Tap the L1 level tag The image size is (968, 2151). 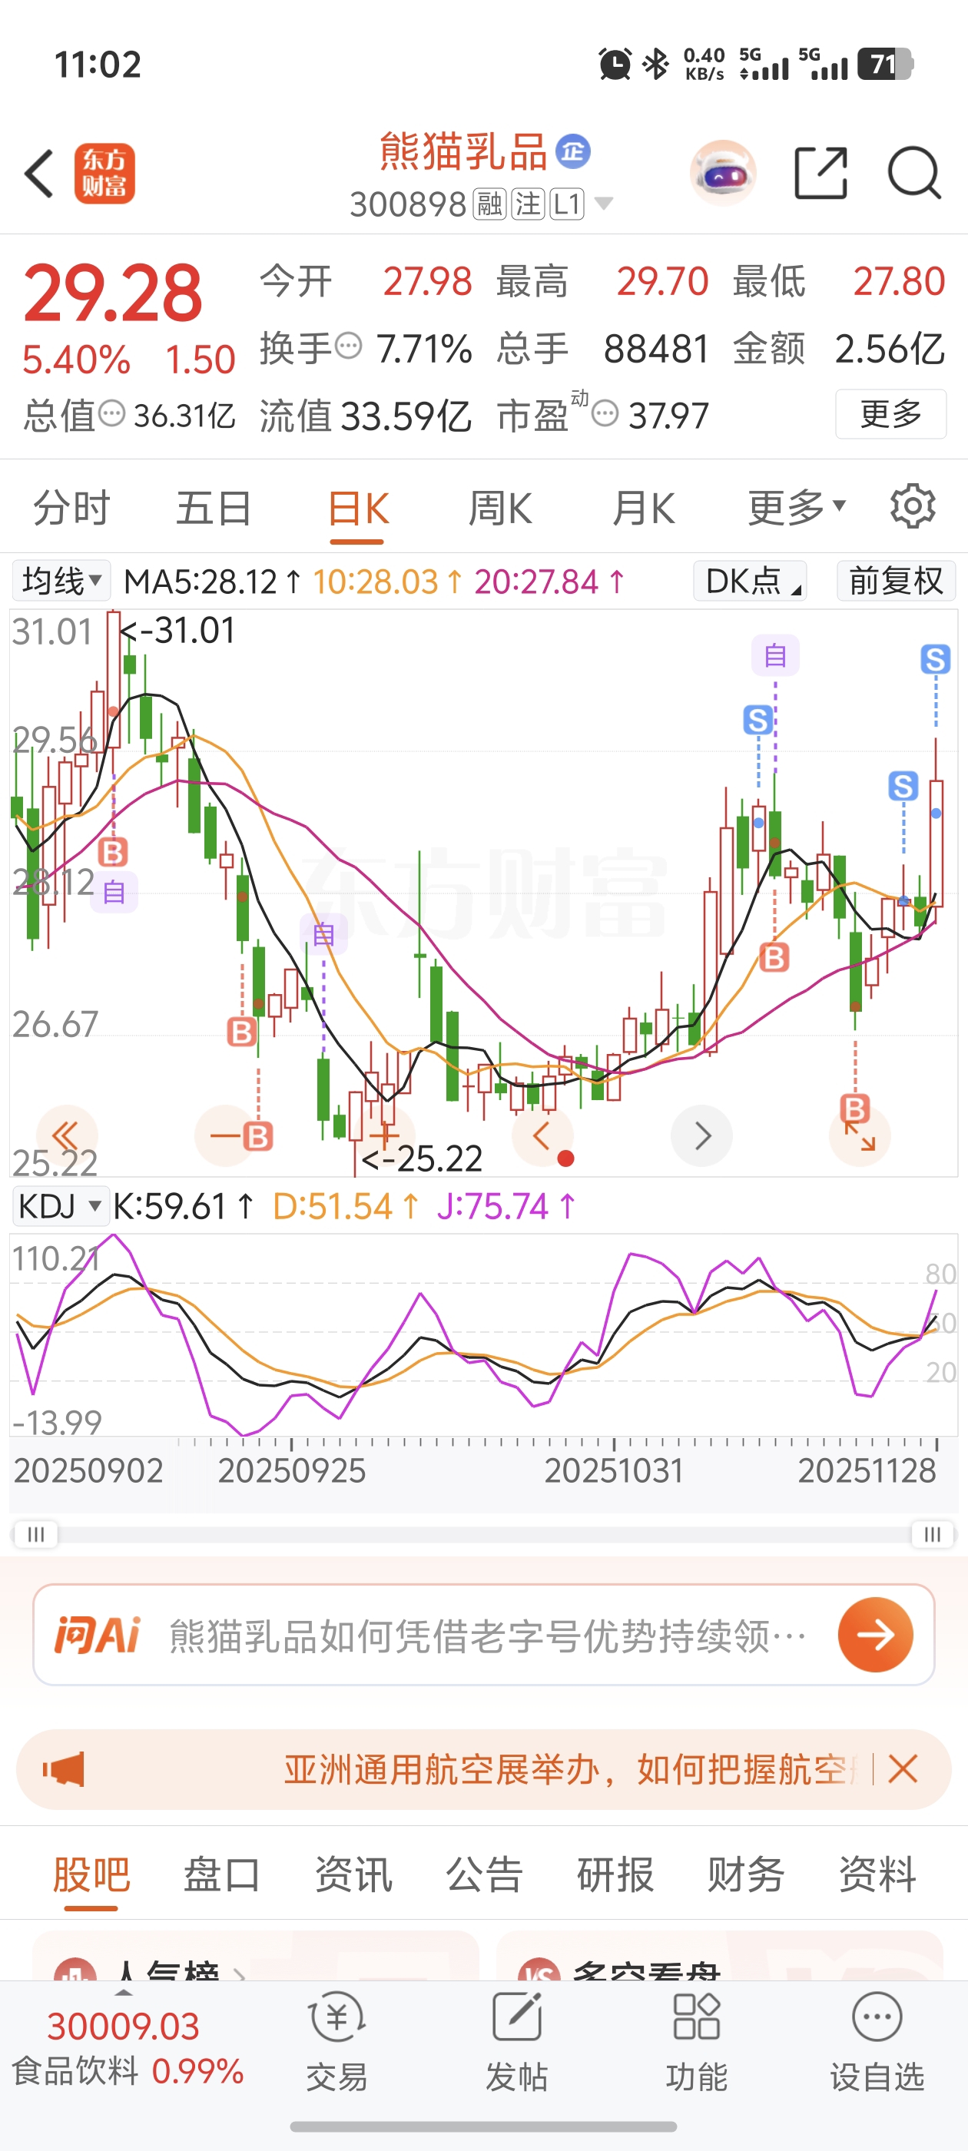tap(566, 204)
